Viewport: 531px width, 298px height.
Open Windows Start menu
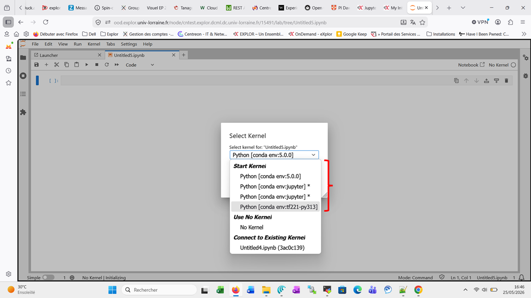click(x=112, y=290)
